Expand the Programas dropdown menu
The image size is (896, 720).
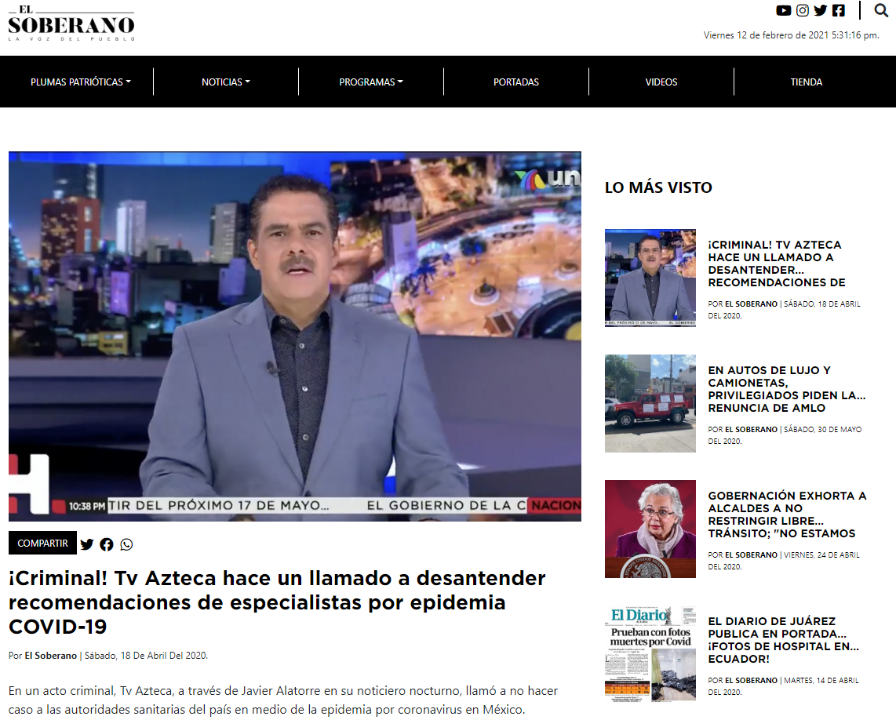[371, 82]
